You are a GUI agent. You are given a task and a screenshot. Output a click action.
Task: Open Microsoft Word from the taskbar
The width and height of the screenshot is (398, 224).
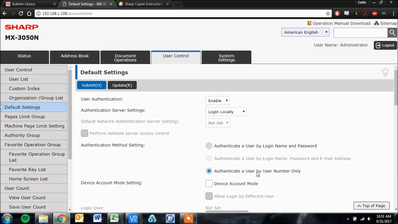coord(97,218)
